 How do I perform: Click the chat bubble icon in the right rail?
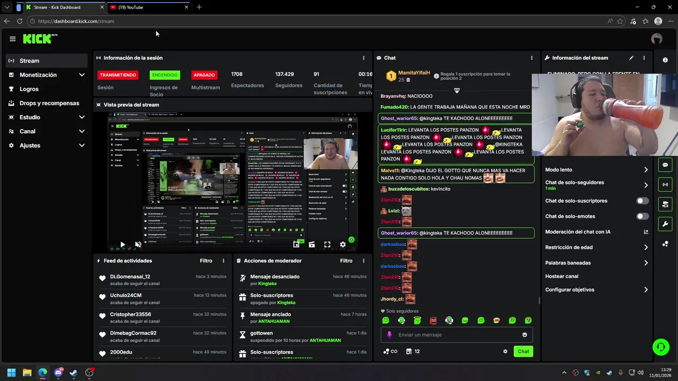pos(665,165)
